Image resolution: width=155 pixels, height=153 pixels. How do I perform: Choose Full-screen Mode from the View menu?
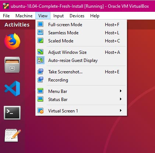point(81,25)
